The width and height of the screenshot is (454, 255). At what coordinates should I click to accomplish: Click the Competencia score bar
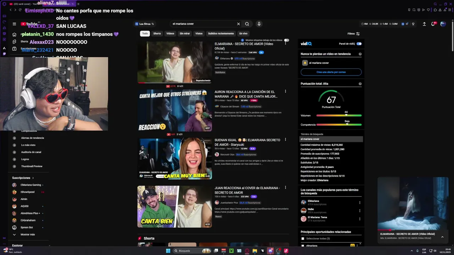(339, 125)
